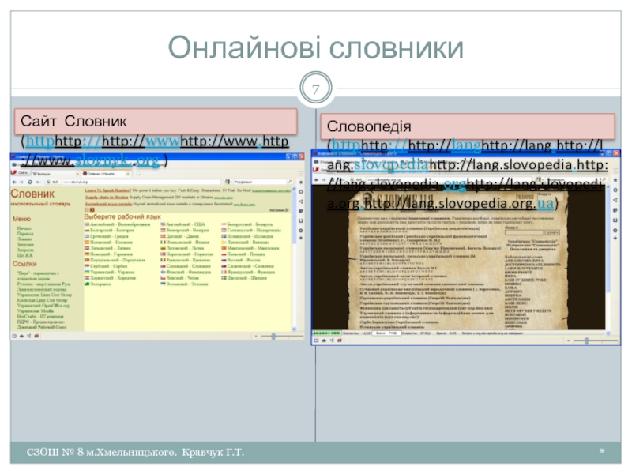The height and width of the screenshot is (474, 632).
Task: Click the 'Сайт Словник' slide heading box
Action: (156, 121)
